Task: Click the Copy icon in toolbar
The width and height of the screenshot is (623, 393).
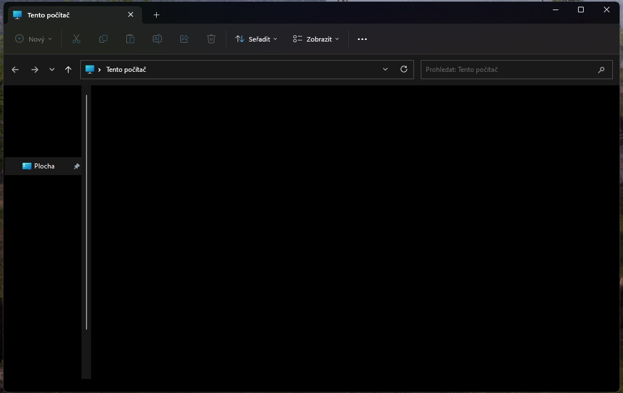Action: coord(103,39)
